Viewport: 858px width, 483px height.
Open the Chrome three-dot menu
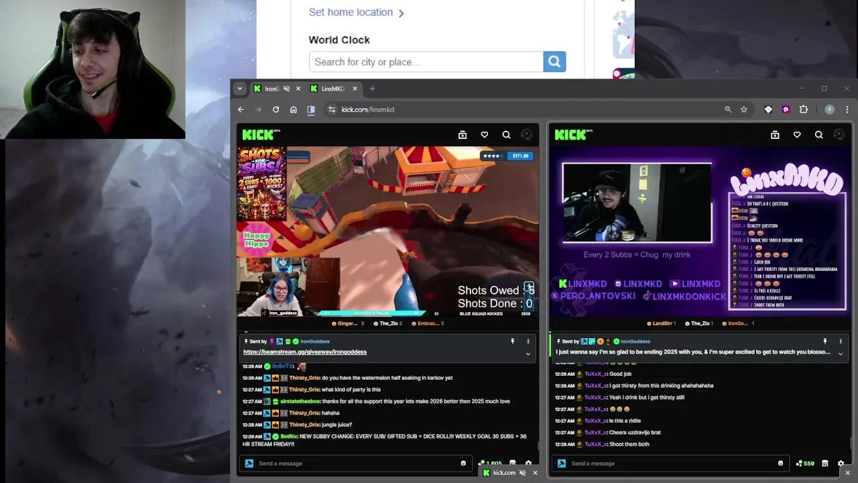coord(847,109)
